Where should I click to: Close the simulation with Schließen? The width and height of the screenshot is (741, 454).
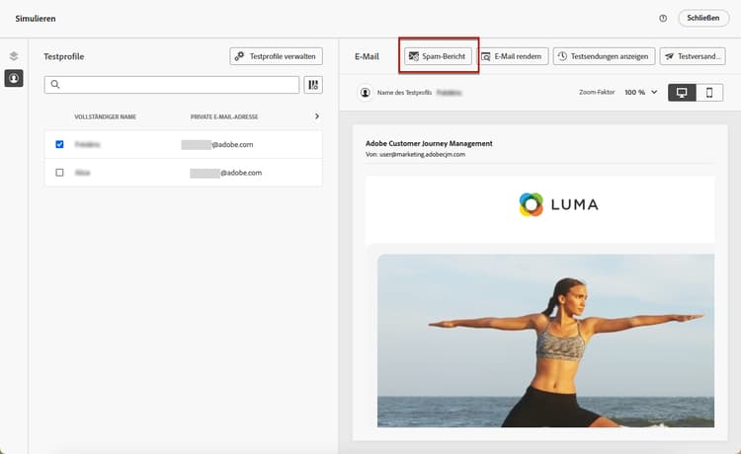703,18
